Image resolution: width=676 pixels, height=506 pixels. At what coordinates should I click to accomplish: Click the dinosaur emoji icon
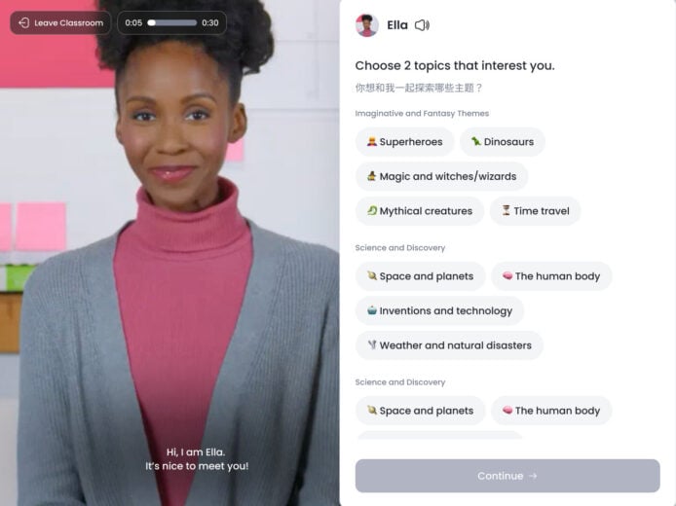(x=476, y=141)
